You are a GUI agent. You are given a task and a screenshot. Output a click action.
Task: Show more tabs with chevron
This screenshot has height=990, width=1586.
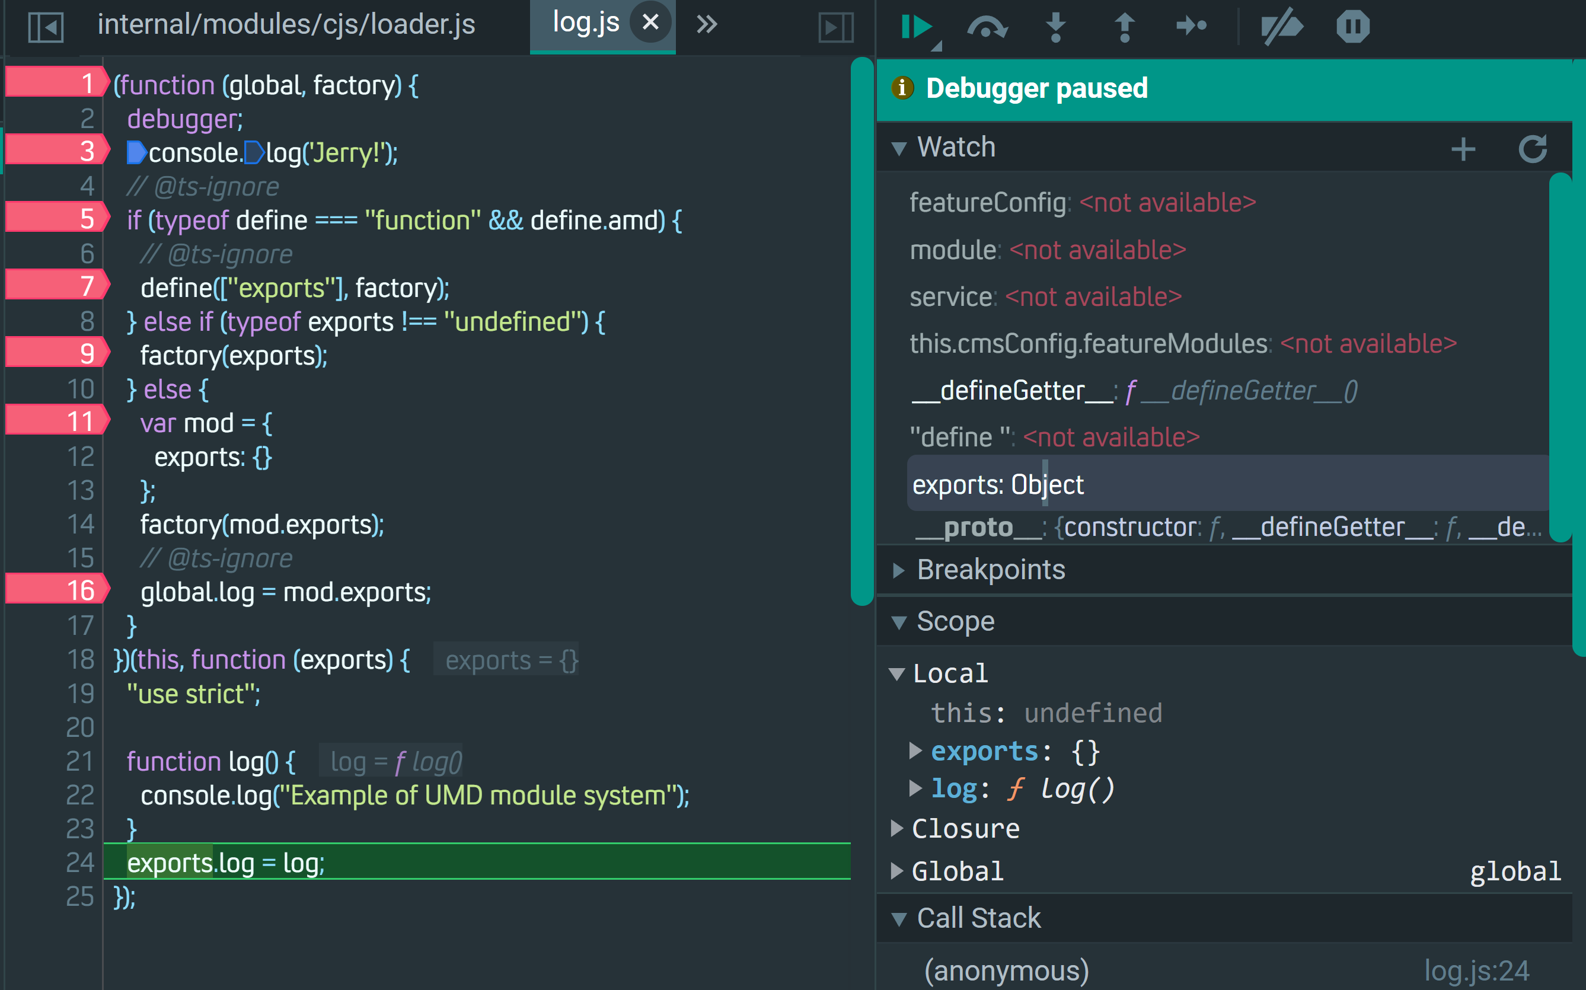[707, 25]
